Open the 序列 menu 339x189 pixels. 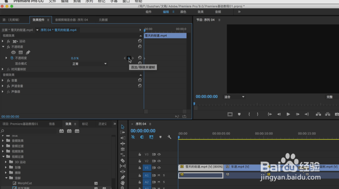click(89, 1)
